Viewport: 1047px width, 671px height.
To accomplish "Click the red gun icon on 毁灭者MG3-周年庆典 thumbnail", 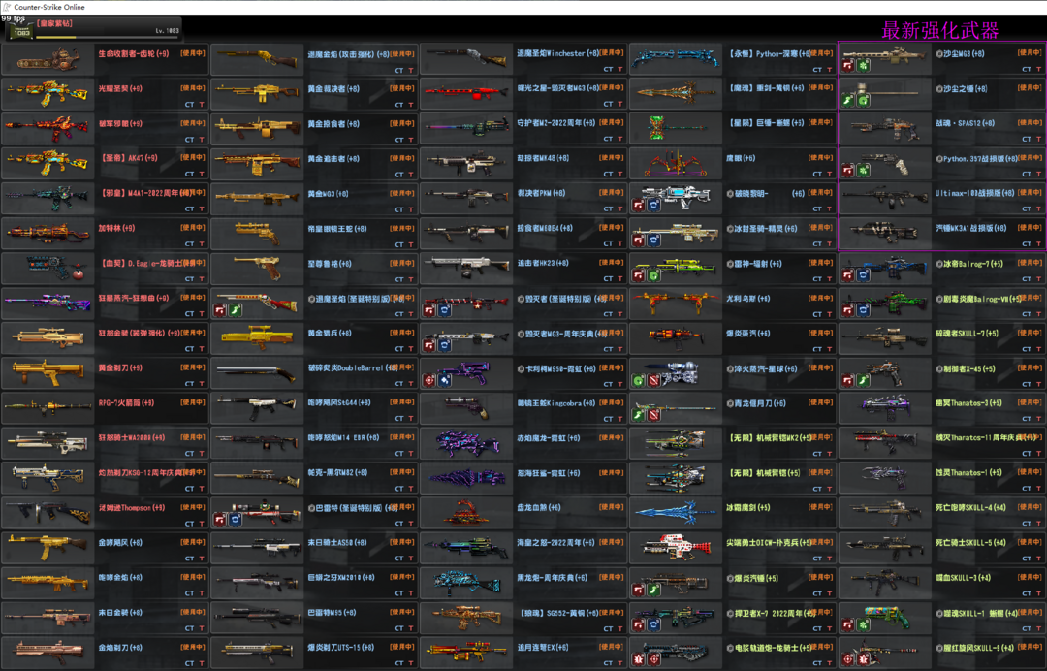I will point(429,345).
